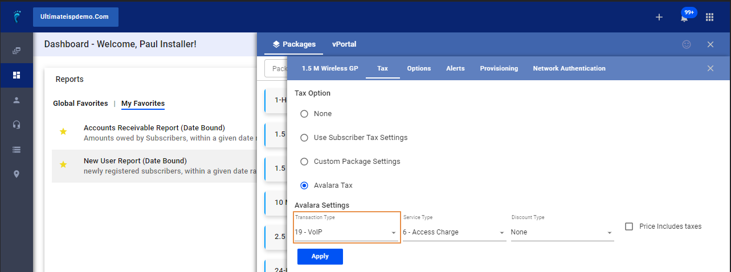The width and height of the screenshot is (731, 272).
Task: Click the map location pin sidebar icon
Action: (x=17, y=174)
